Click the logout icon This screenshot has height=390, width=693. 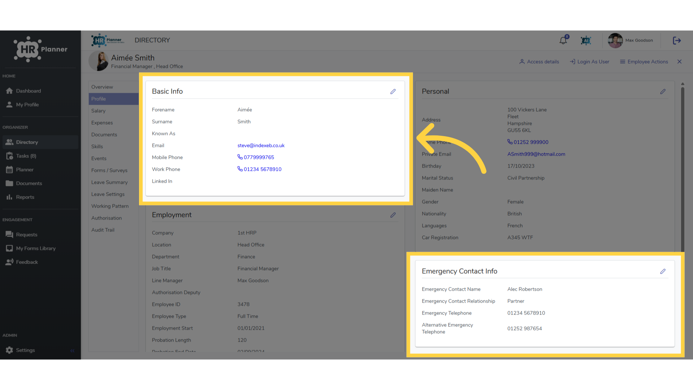coord(677,40)
